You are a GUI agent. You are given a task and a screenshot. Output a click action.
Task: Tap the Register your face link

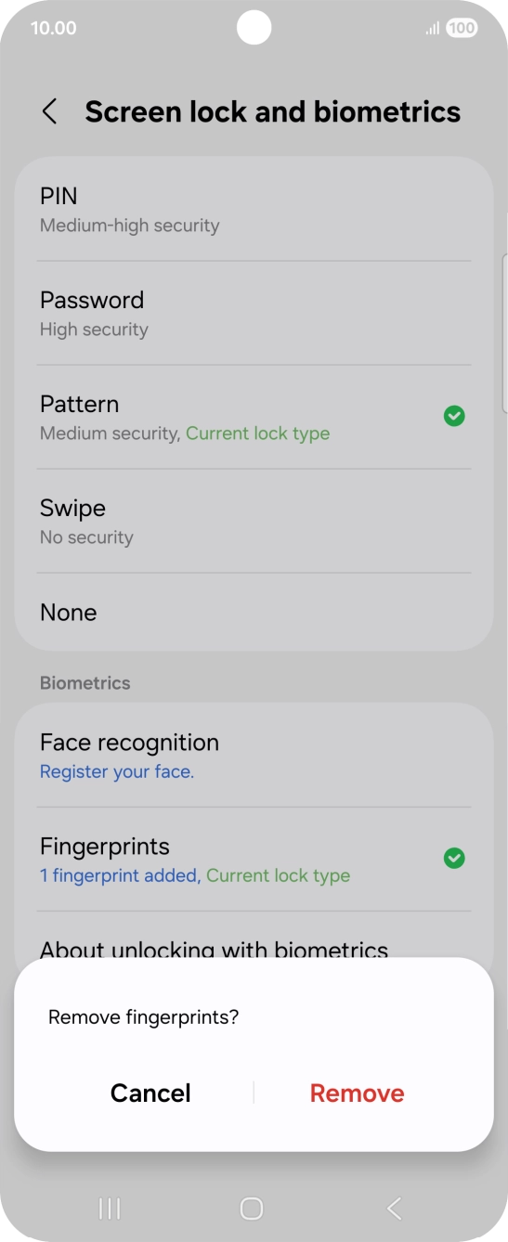tap(117, 771)
